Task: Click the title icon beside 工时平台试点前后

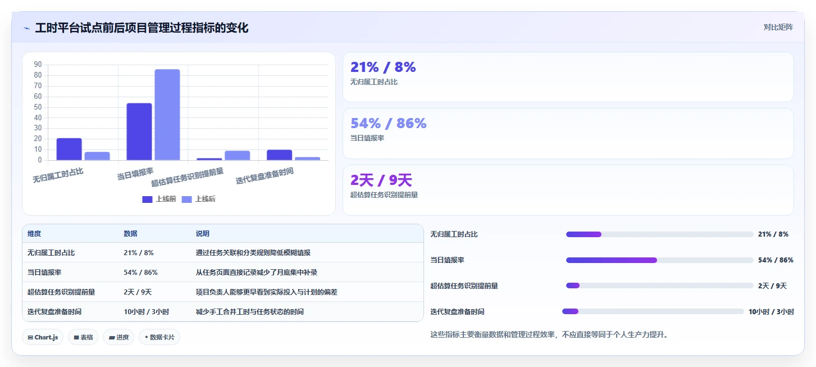Action: pos(26,28)
